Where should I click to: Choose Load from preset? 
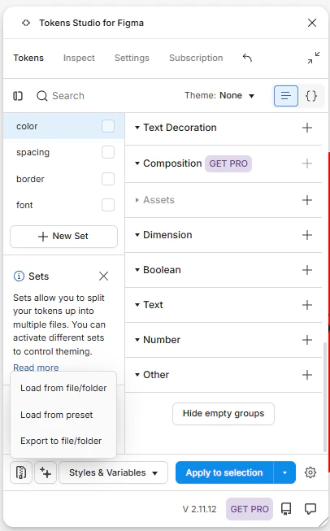(57, 415)
